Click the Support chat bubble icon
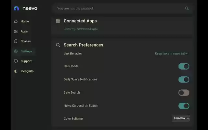 (x=16, y=61)
